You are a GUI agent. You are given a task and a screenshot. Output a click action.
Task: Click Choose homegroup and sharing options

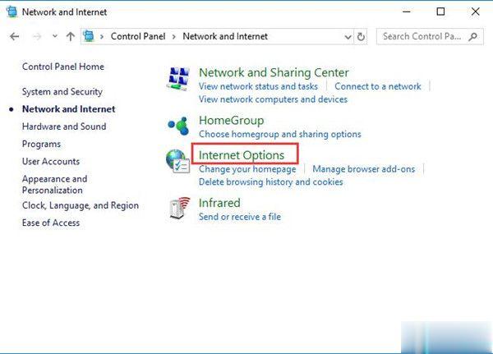(280, 134)
